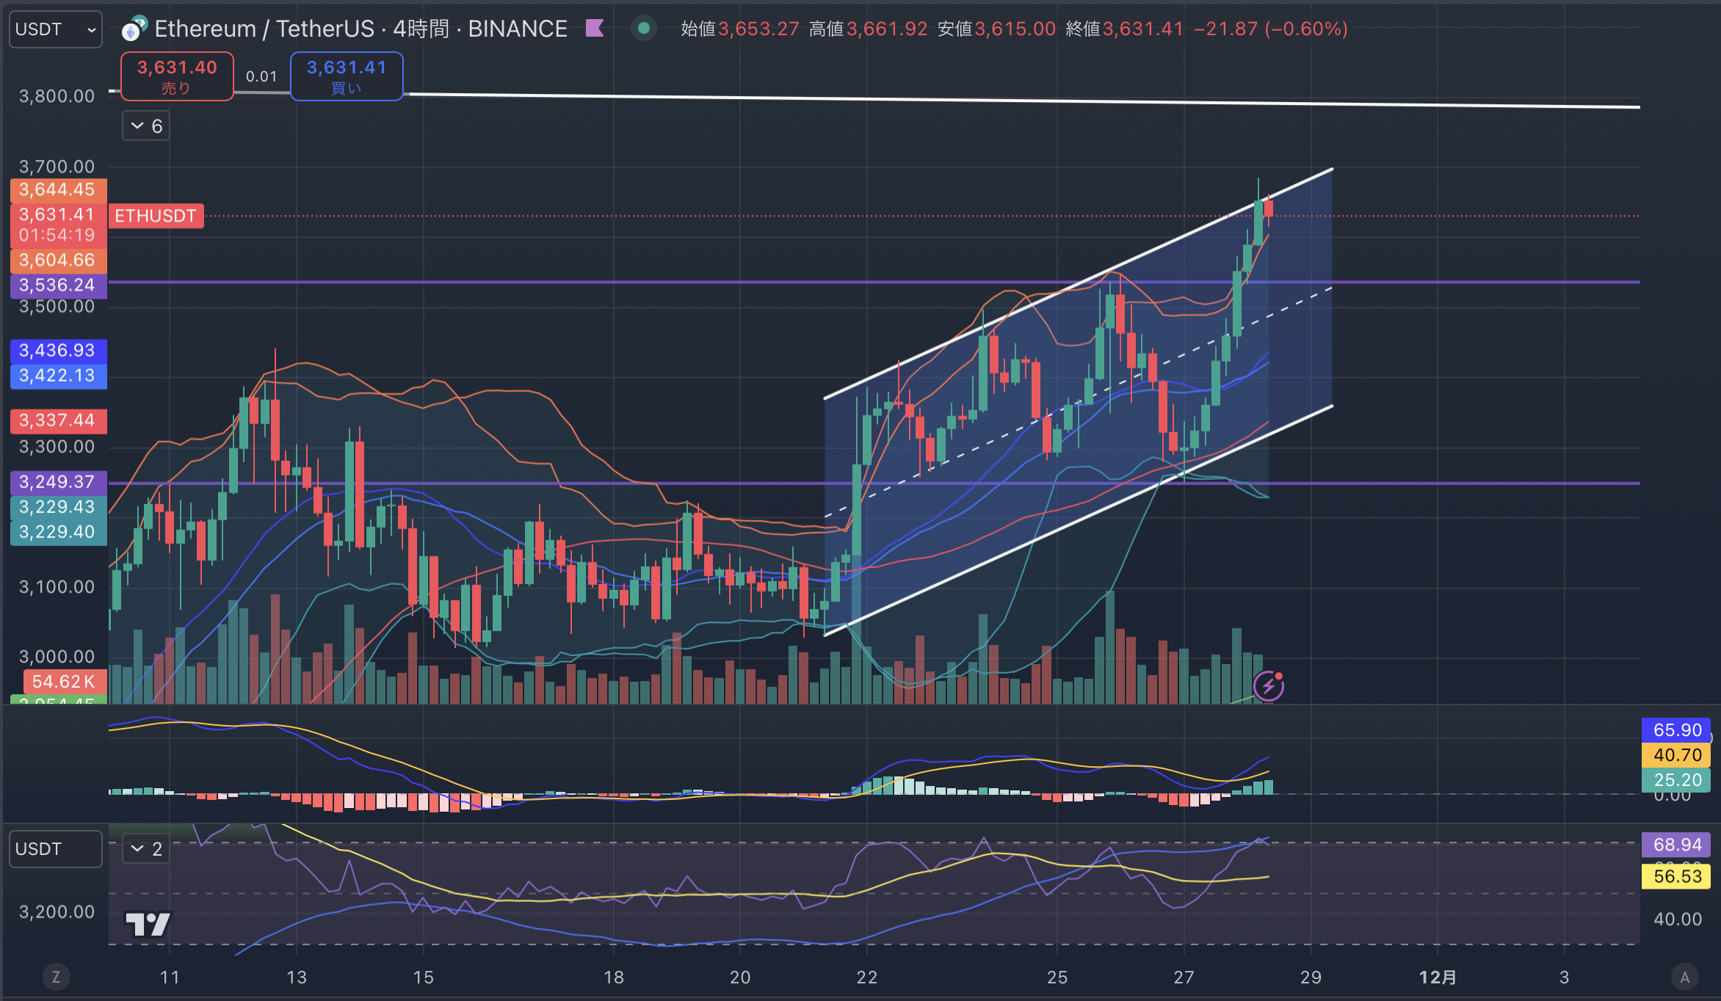Click the Ethereum / TetherUS symbol title
This screenshot has height=1001, width=1721.
coord(264,29)
